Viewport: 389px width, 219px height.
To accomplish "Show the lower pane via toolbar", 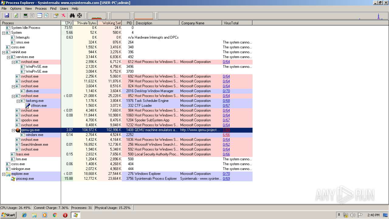I will click(x=40, y=16).
